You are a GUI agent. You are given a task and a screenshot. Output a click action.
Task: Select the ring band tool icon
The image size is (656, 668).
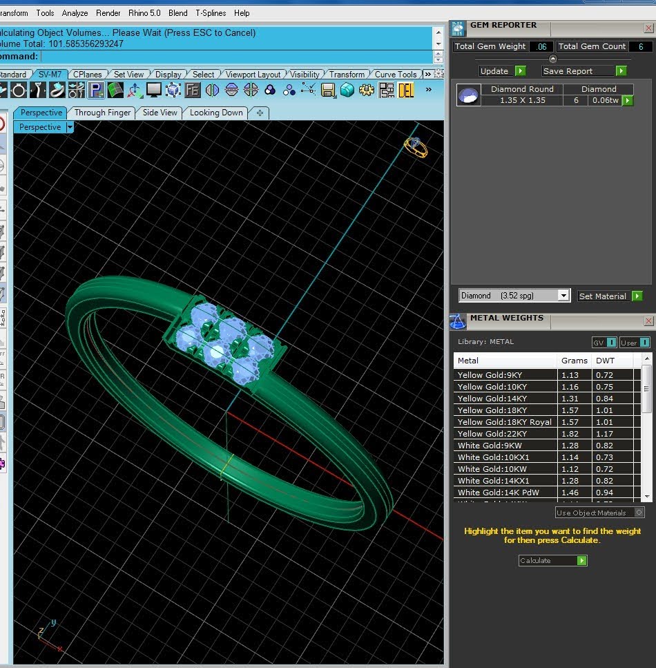[19, 90]
